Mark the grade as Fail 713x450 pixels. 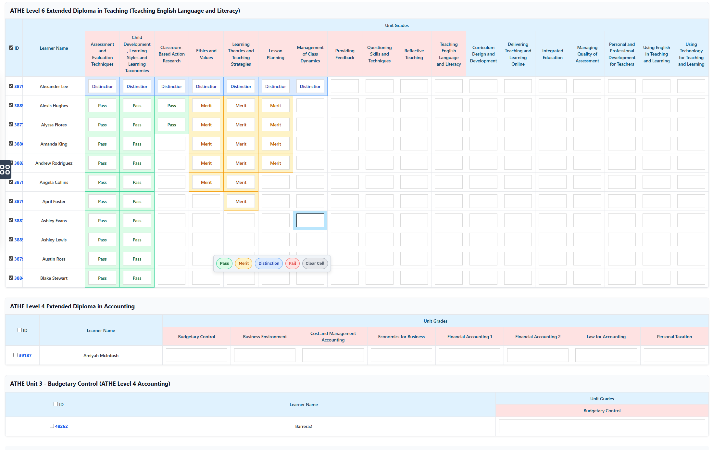[x=292, y=264]
